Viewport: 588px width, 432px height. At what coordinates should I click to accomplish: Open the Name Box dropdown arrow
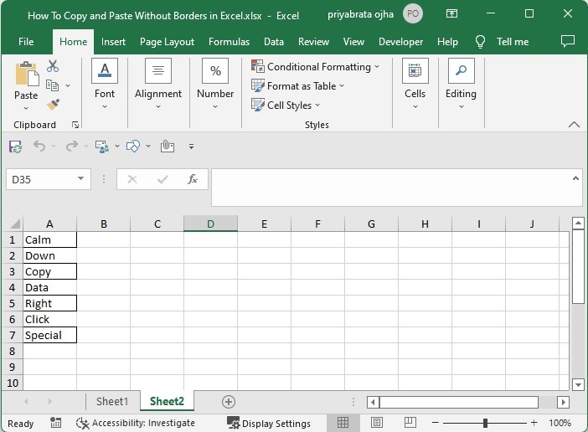(x=81, y=178)
